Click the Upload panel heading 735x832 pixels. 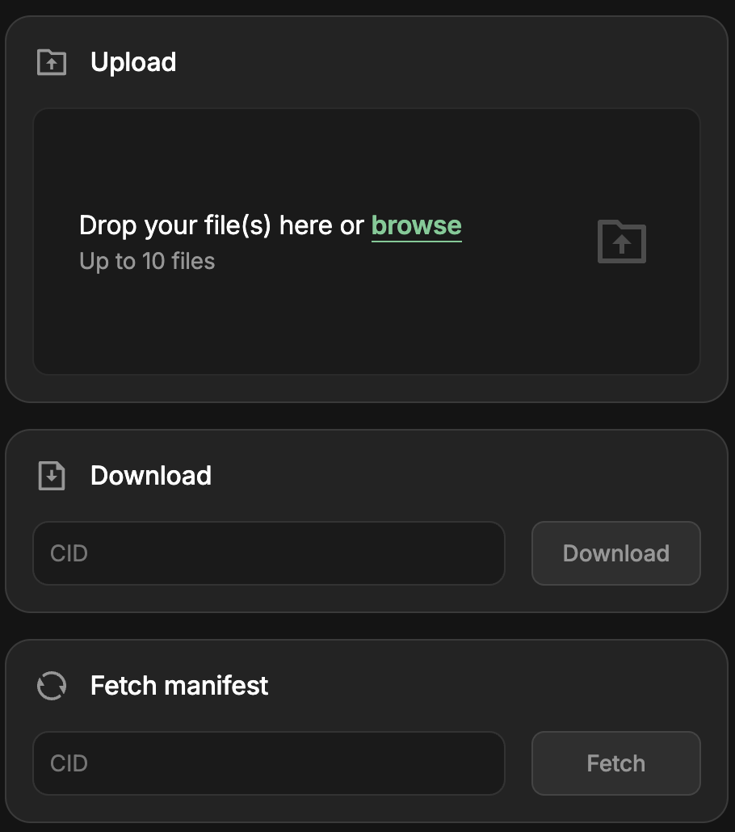tap(133, 62)
